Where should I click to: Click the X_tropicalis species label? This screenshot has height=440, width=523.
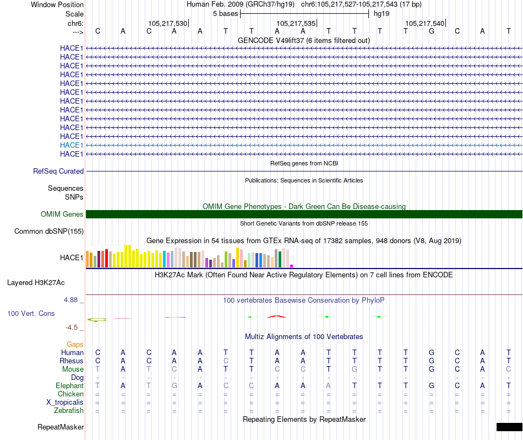click(x=65, y=402)
